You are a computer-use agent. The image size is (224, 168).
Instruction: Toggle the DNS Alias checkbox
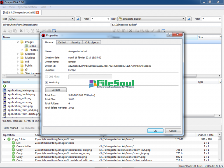pyautogui.click(x=47, y=76)
